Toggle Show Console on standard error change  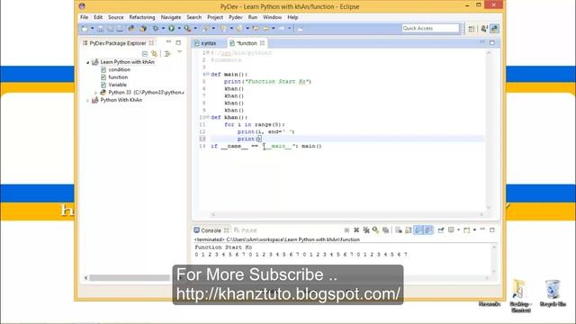coord(428,230)
